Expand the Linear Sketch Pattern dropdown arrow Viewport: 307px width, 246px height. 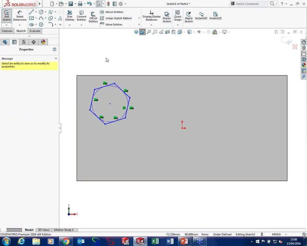(138, 18)
